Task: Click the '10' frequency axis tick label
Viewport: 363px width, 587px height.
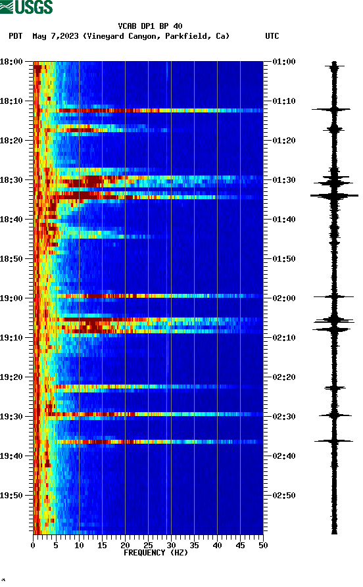Action: point(79,546)
